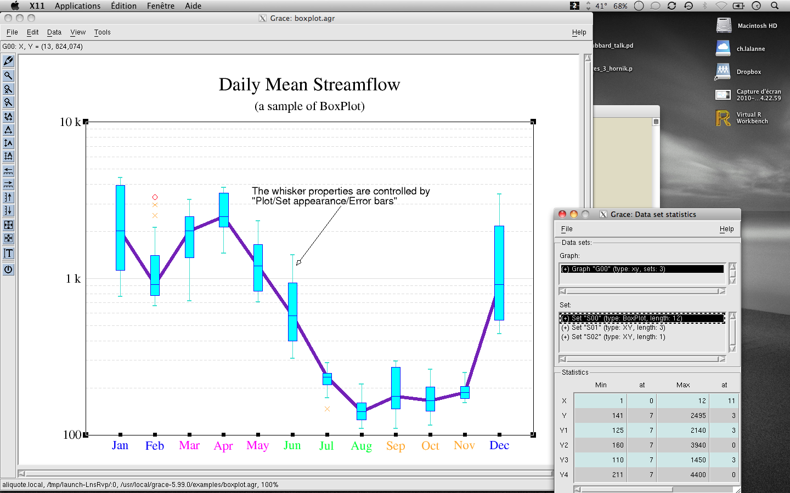
Task: Select the Add Text tool
Action: click(x=8, y=253)
